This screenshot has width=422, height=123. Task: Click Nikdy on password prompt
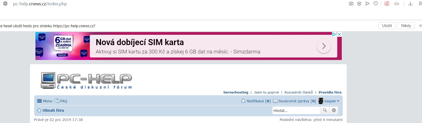[x=406, y=26]
